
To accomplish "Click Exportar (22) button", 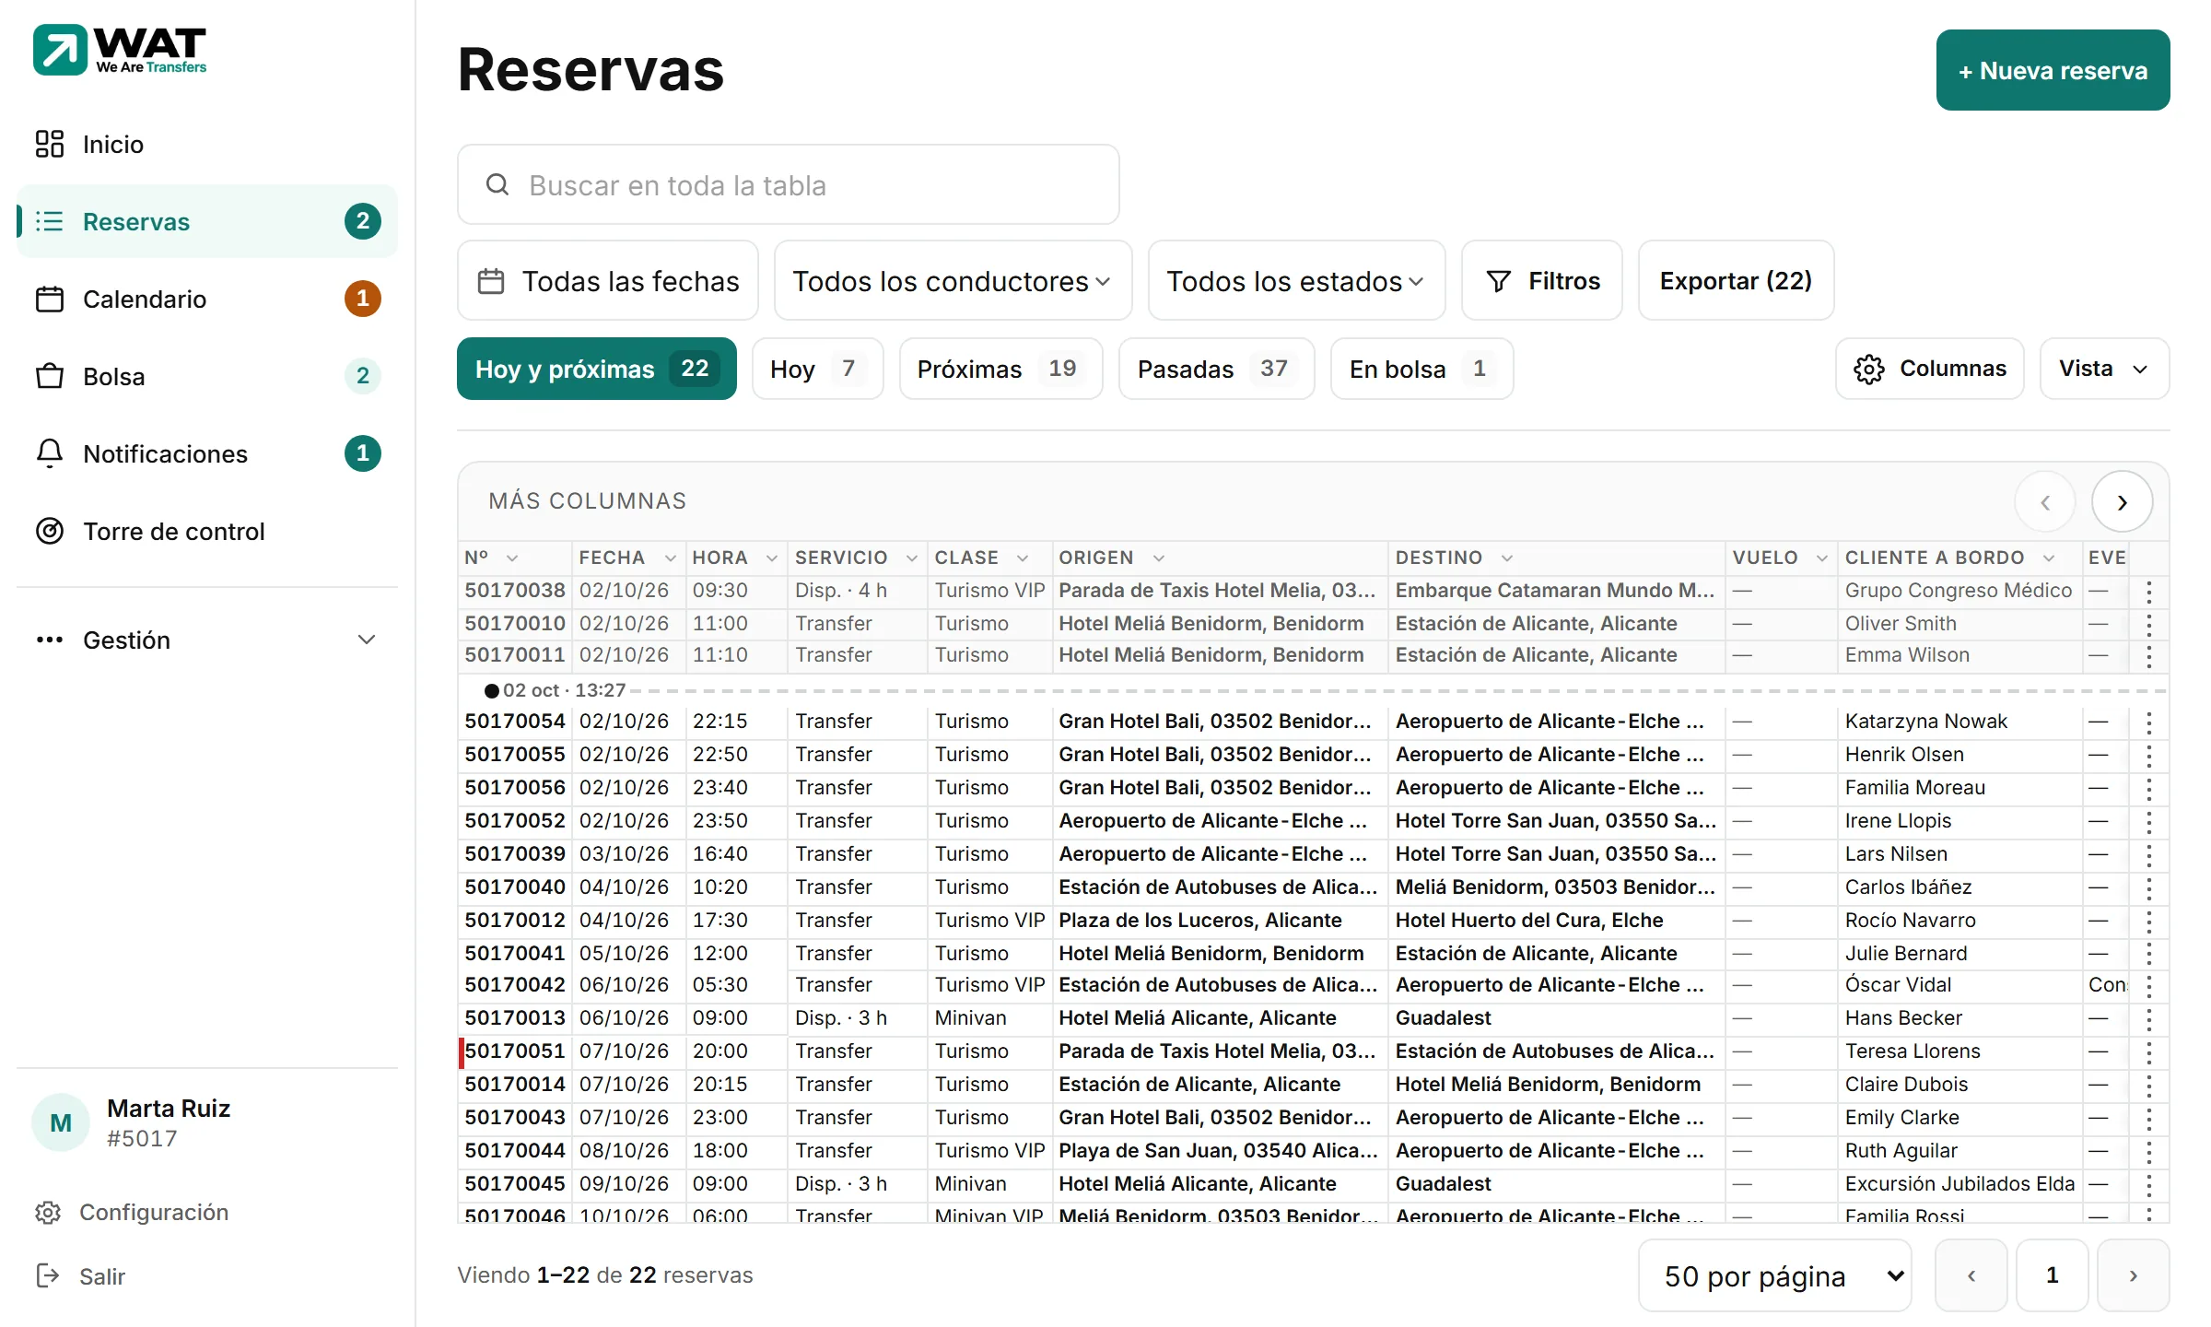I will pos(1736,281).
